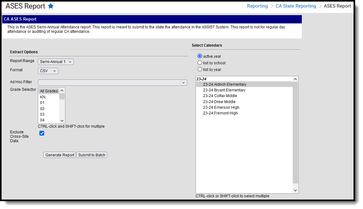Select 23-24 Emerson High calendar
The height and width of the screenshot is (209, 363).
click(244, 107)
